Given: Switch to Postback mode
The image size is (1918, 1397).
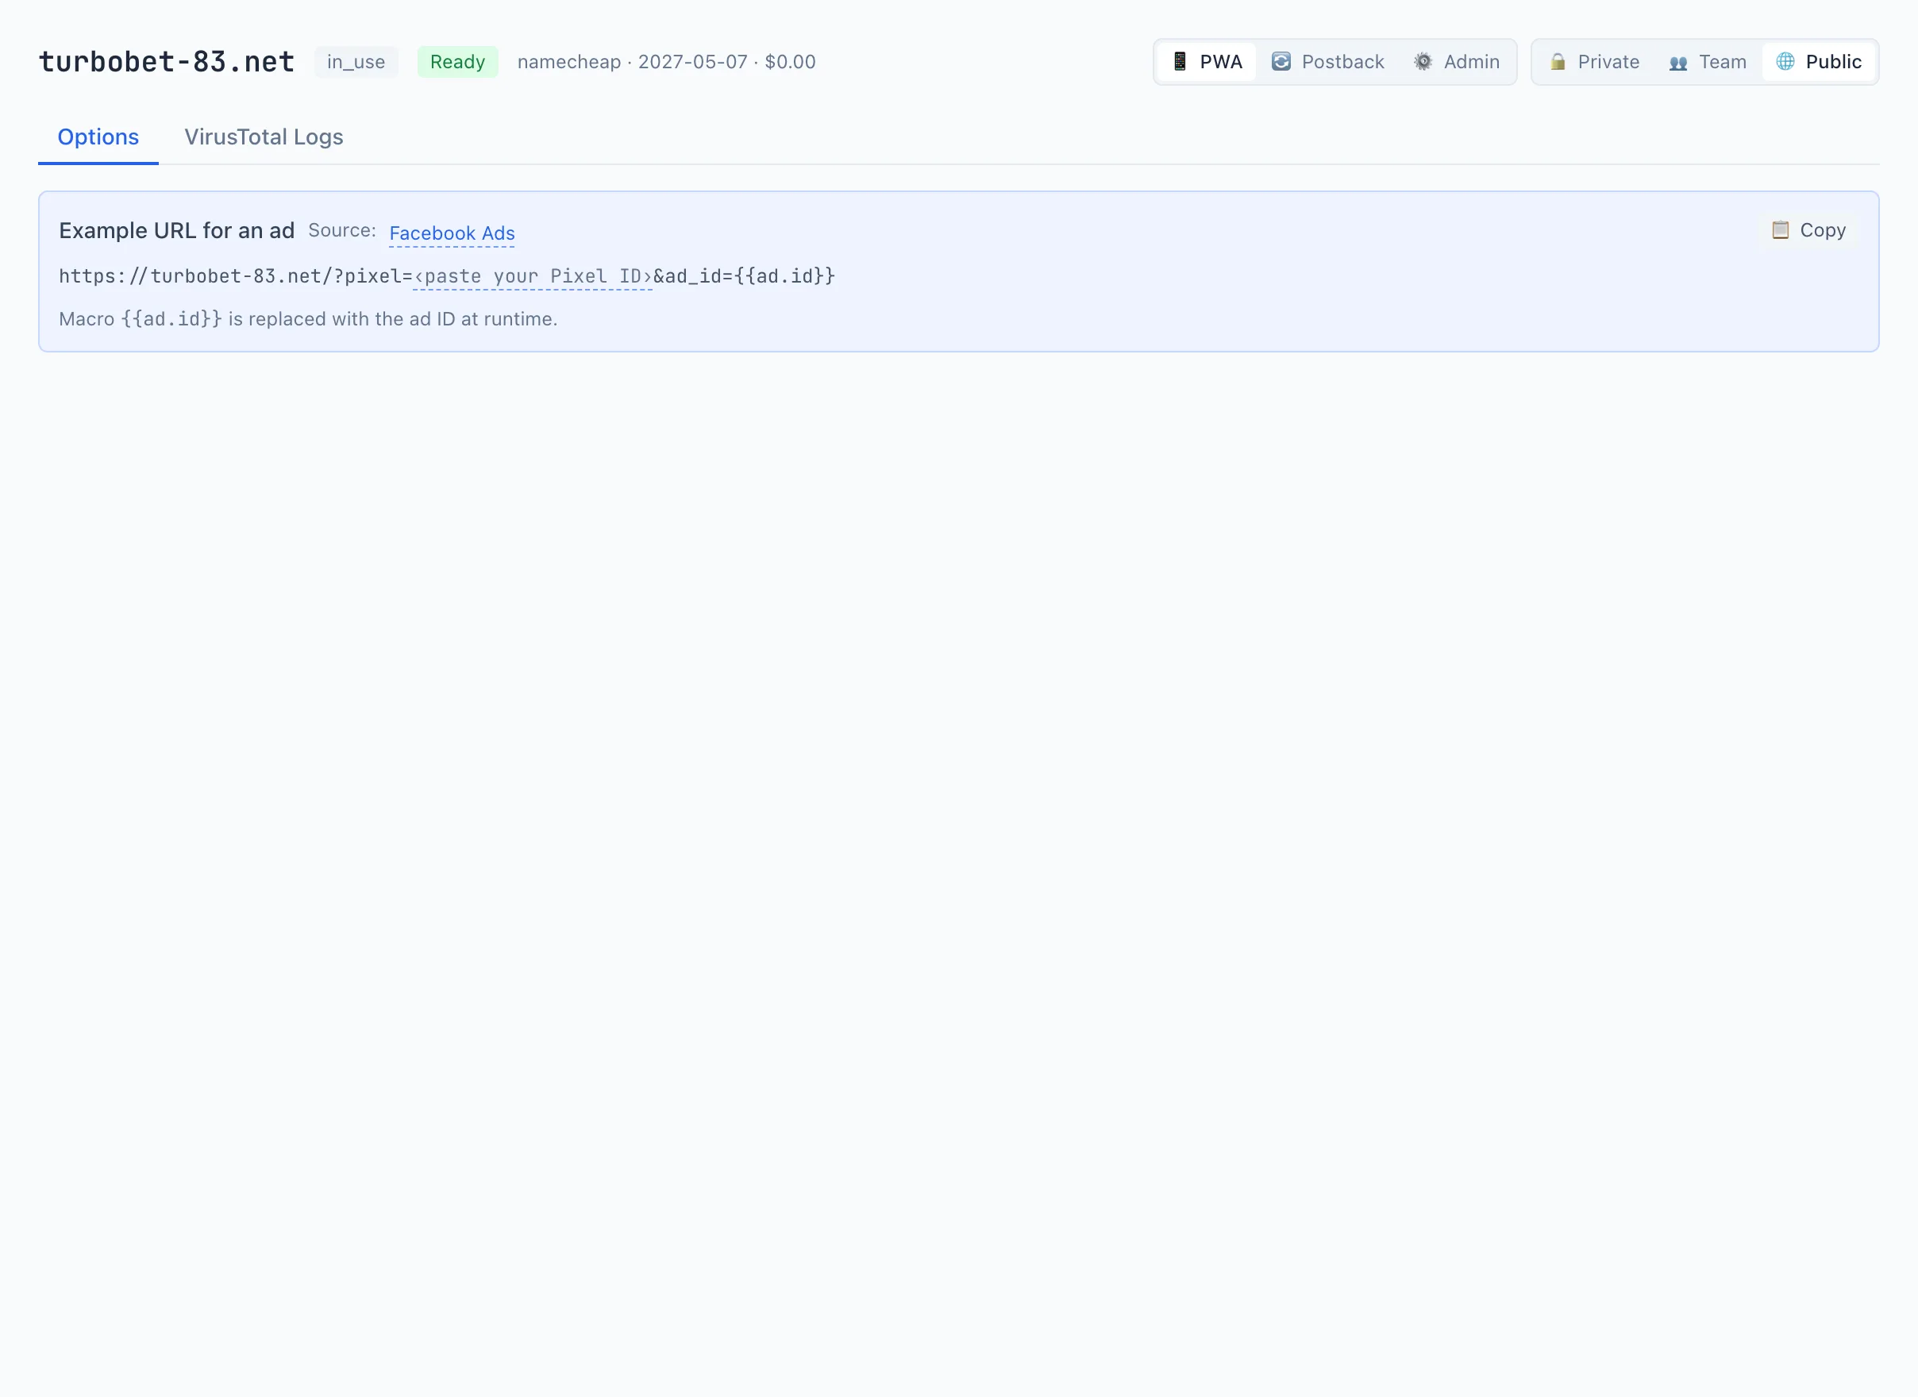Looking at the screenshot, I should pos(1327,62).
